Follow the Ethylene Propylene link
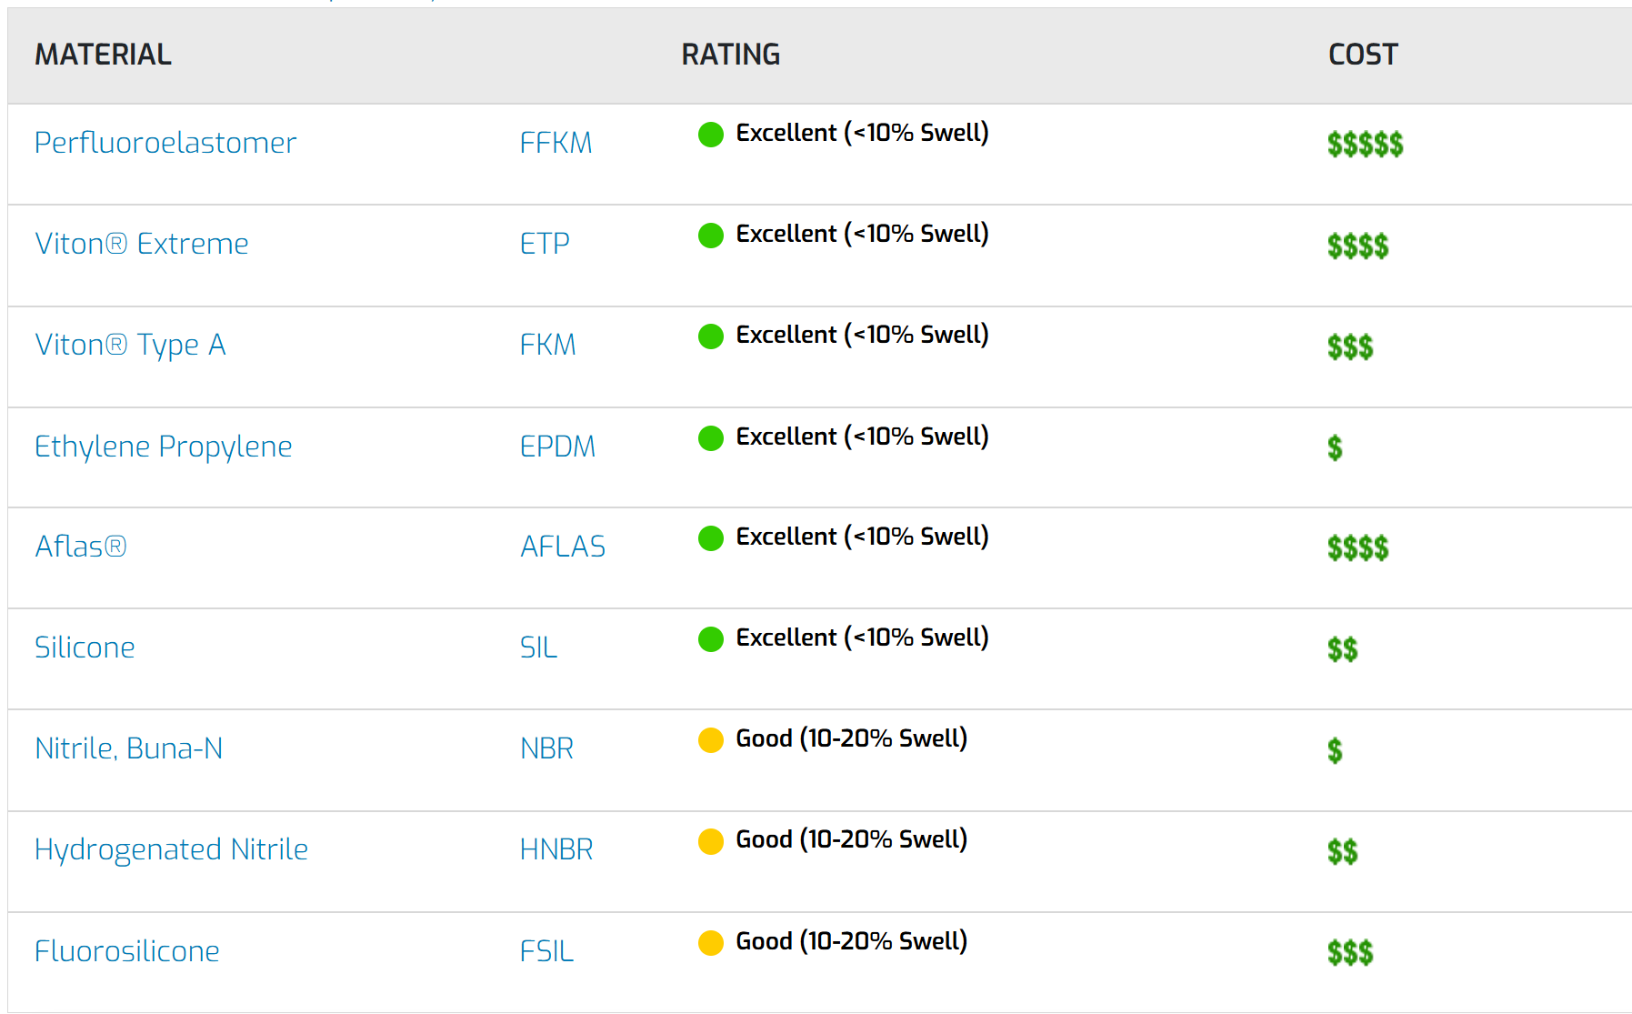 164,447
